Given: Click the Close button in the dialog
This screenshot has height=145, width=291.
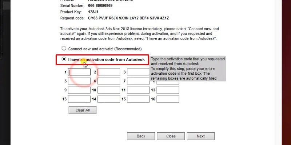Looking at the screenshot, I should 171,136.
